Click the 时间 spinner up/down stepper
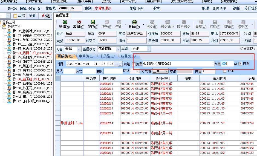Screen dimensions: 257x156 click(120, 64)
